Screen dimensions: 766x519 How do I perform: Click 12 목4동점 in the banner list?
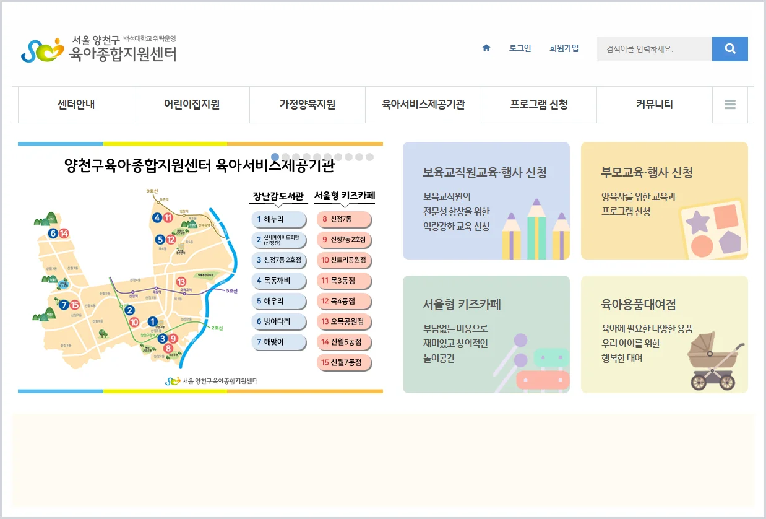pyautogui.click(x=344, y=301)
